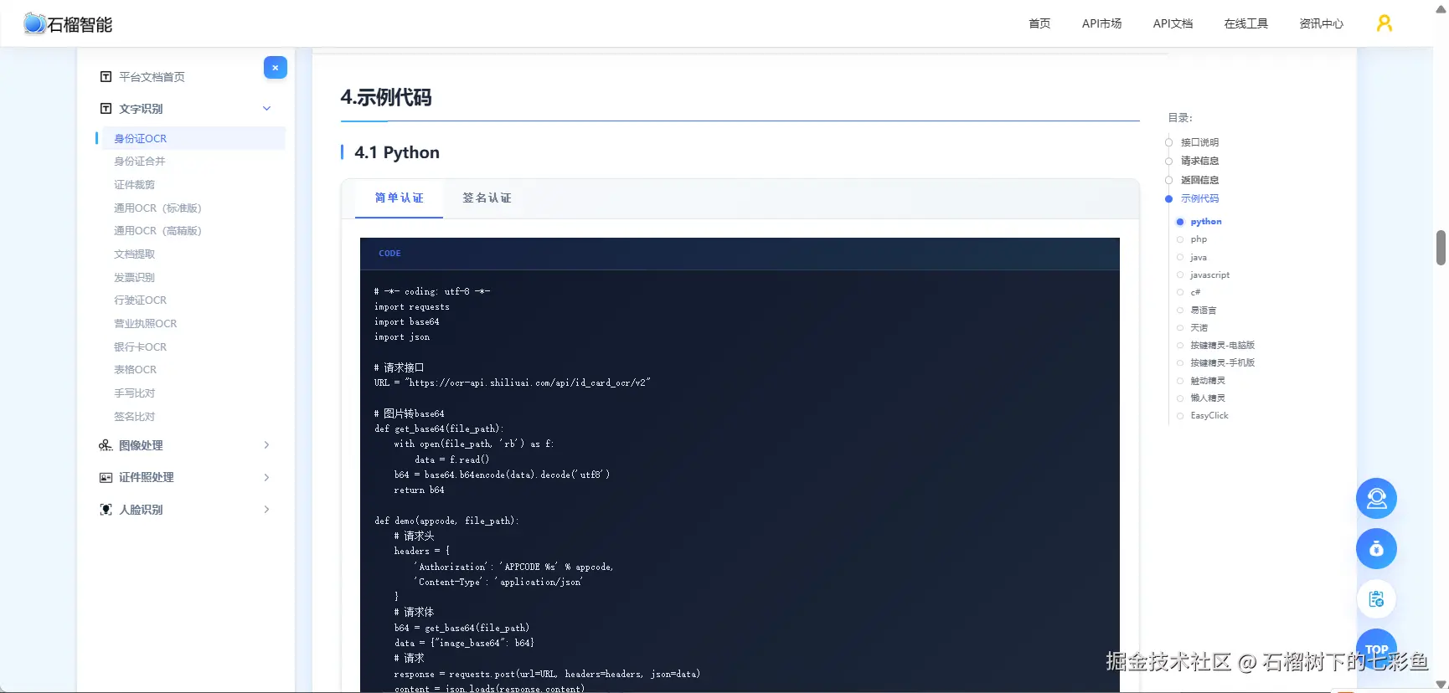Expand the 图像处理 section chevron

[267, 445]
